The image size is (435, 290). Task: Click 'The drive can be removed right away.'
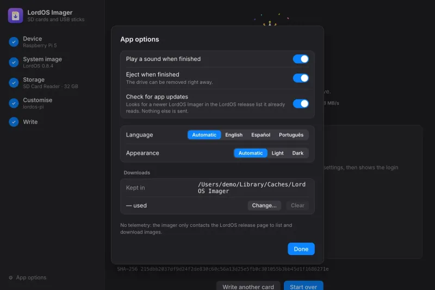(x=169, y=82)
